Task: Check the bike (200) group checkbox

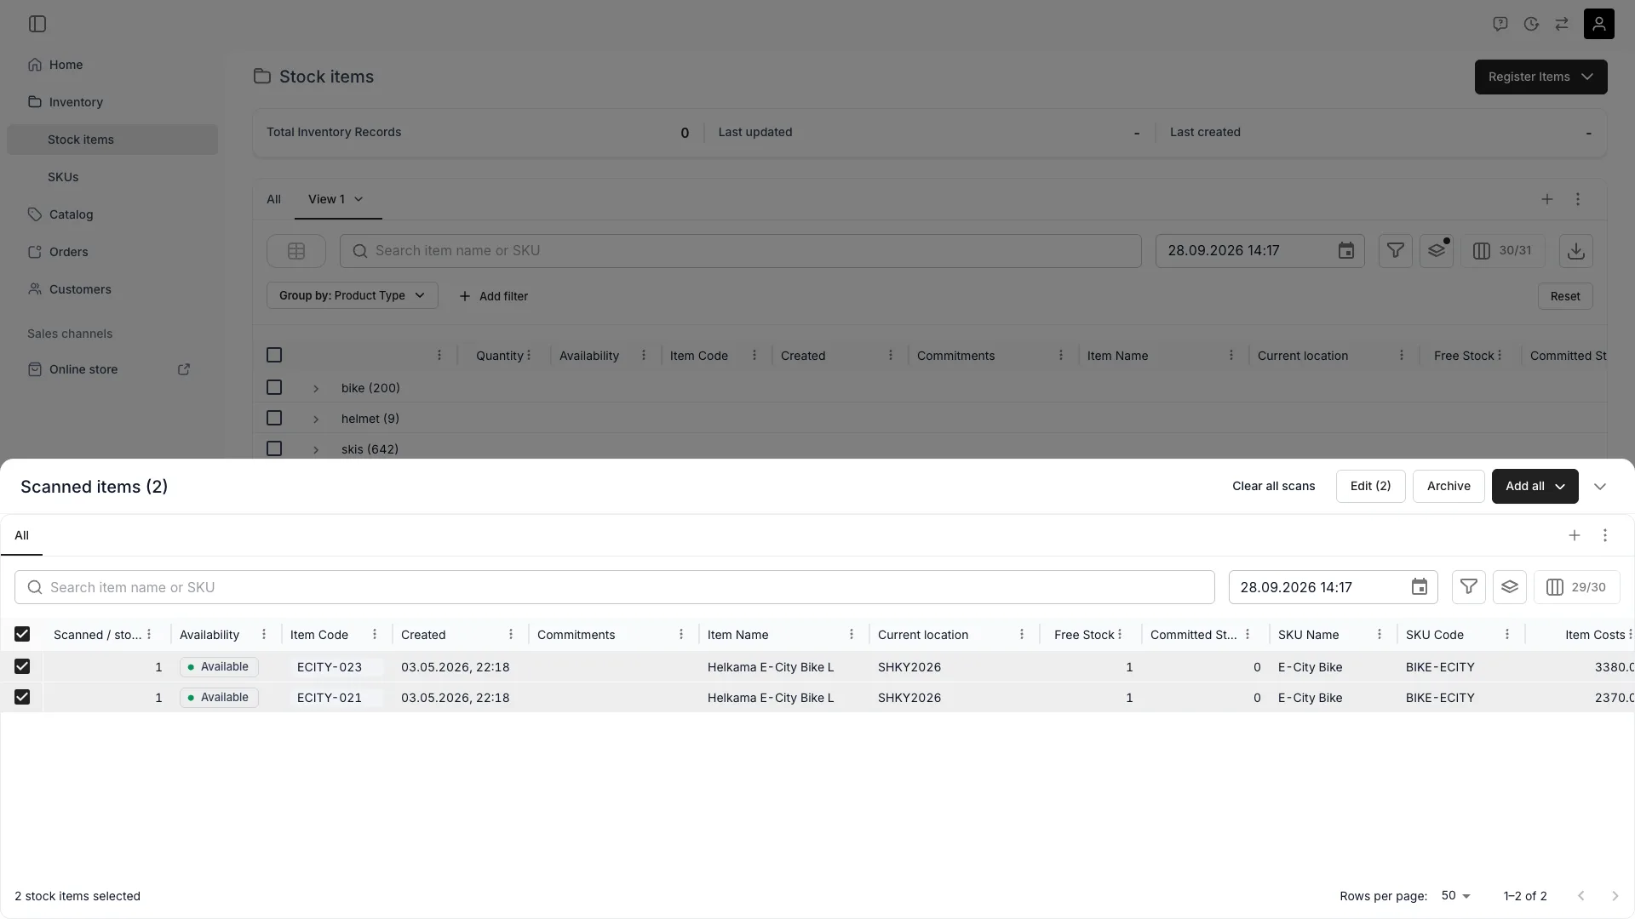Action: 274,387
